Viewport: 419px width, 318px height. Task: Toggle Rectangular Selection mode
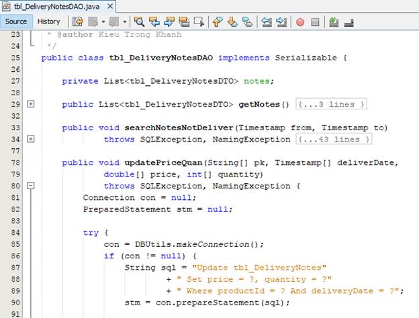tap(199, 21)
